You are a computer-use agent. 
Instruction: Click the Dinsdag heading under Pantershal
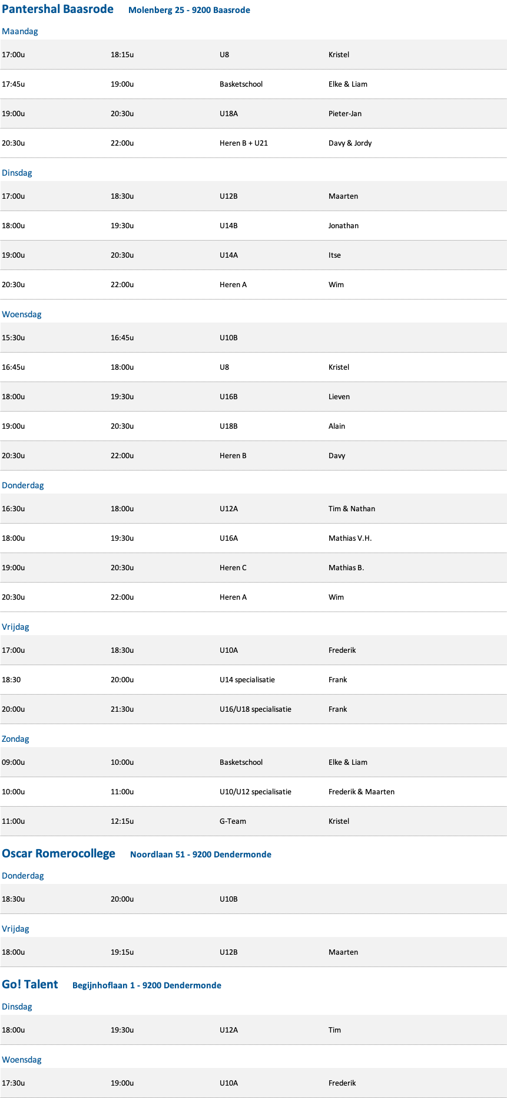pyautogui.click(x=17, y=173)
